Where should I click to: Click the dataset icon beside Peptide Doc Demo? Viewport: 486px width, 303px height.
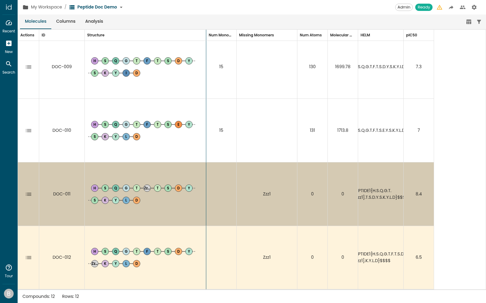pos(72,7)
